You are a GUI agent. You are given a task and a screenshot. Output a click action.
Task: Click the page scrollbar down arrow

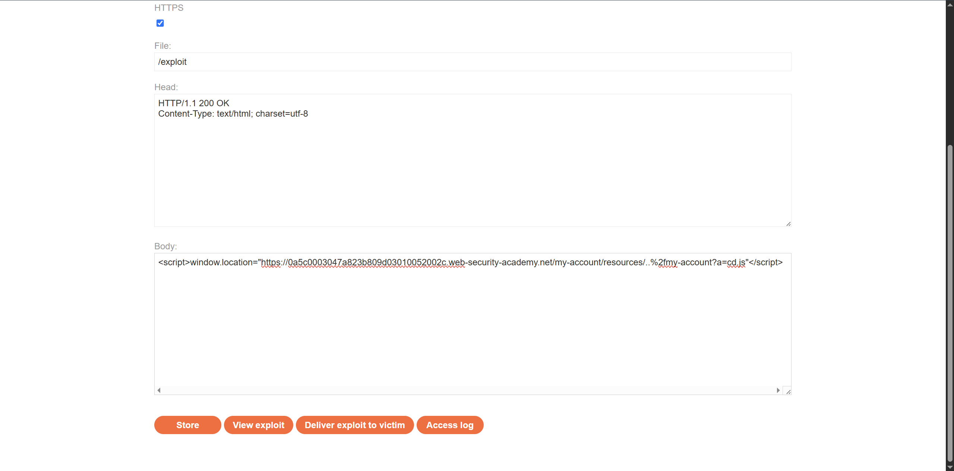[950, 467]
